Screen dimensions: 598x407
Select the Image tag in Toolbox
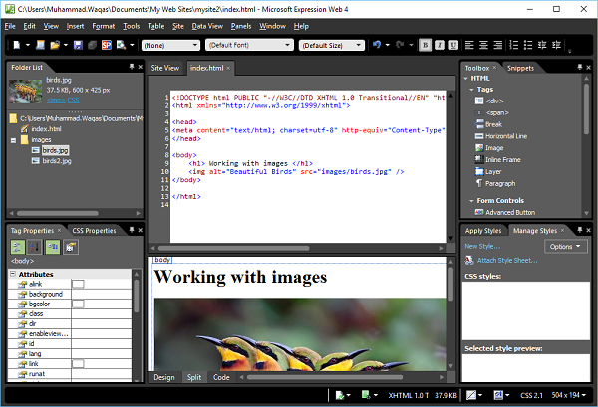(494, 146)
